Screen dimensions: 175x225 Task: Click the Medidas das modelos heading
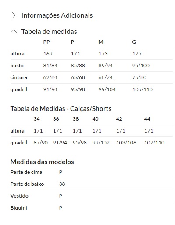coord(42,162)
